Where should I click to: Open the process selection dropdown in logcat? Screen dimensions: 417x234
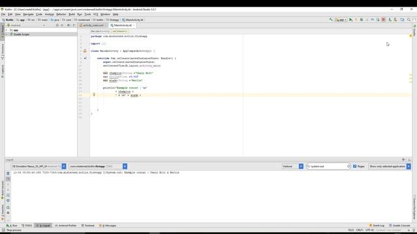click(x=98, y=166)
